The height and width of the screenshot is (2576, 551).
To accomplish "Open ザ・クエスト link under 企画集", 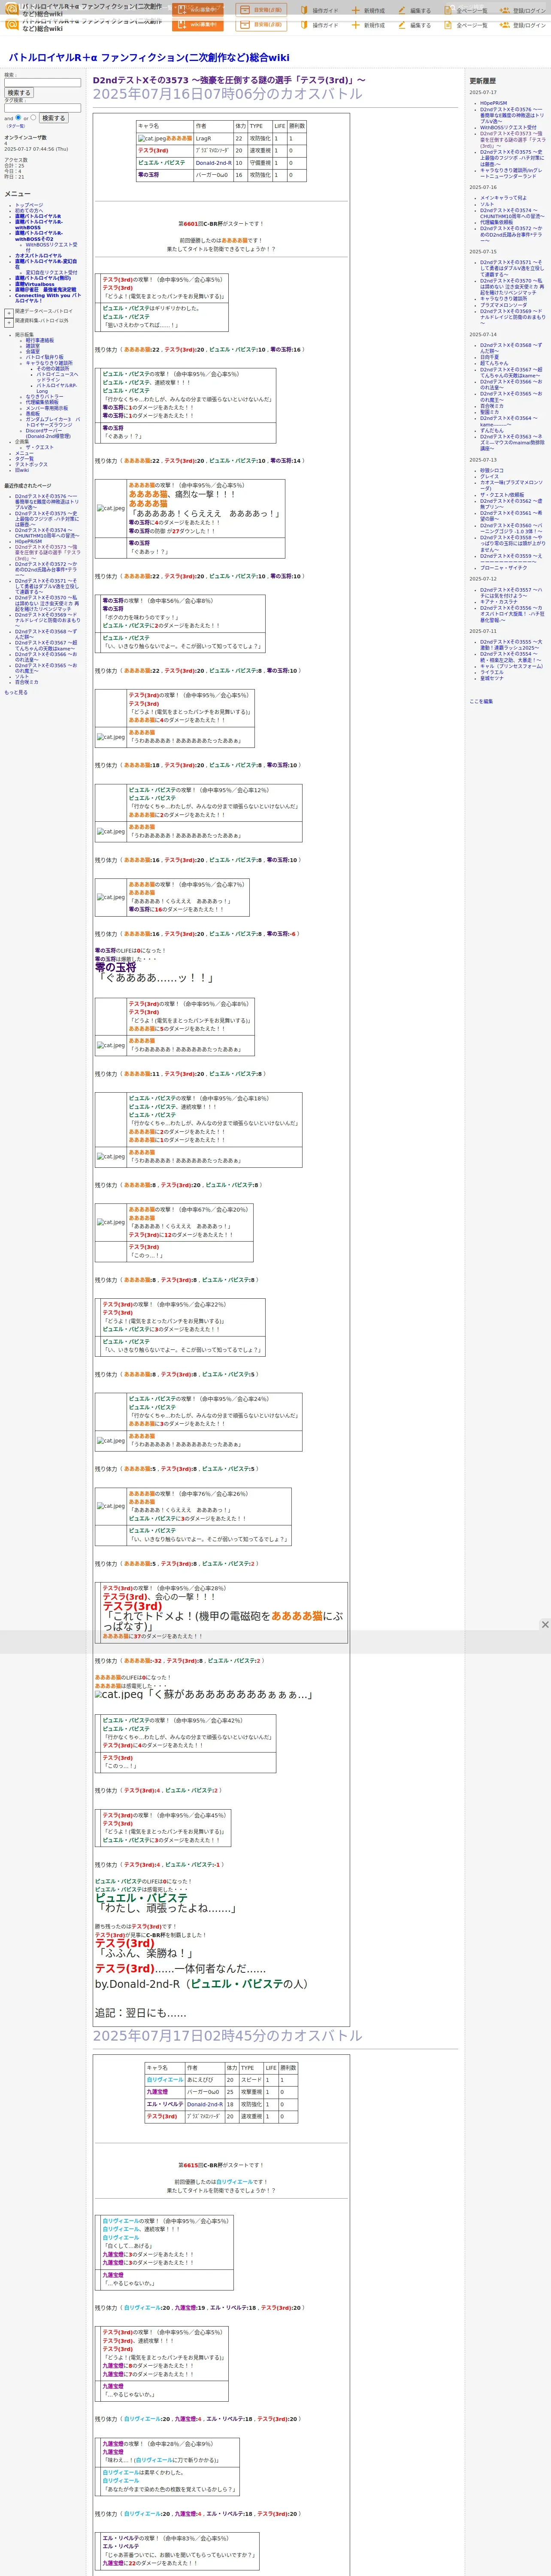I will click(40, 448).
